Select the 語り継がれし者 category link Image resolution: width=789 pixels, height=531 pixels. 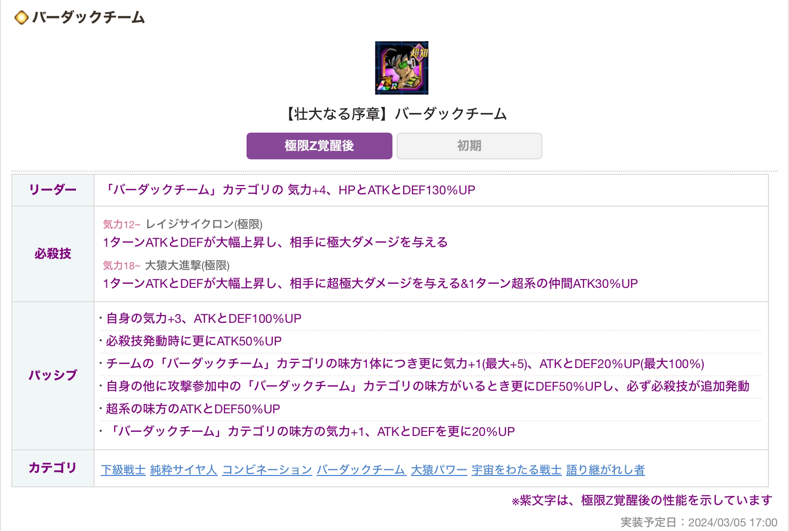click(606, 470)
